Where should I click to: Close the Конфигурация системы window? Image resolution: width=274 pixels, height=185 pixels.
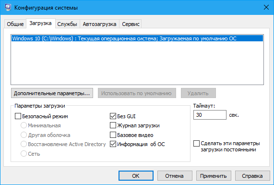266,8
